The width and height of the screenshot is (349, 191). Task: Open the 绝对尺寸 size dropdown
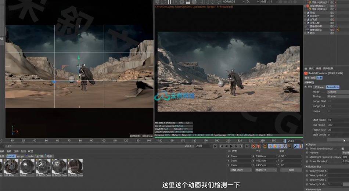[x=266, y=170]
